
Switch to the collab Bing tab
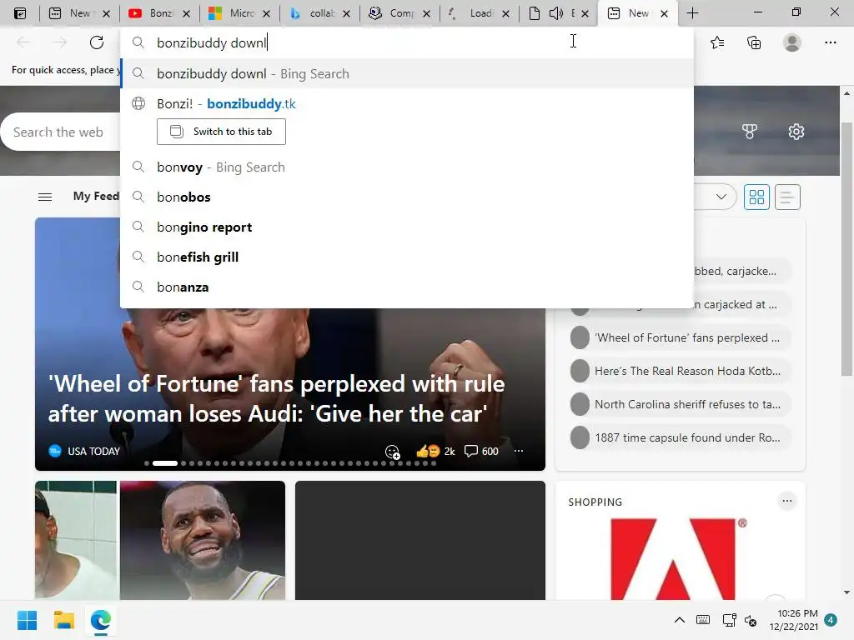point(312,13)
